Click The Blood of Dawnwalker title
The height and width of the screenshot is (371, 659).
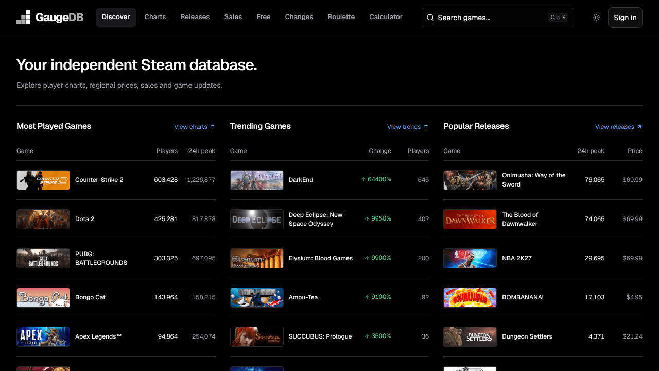[520, 219]
